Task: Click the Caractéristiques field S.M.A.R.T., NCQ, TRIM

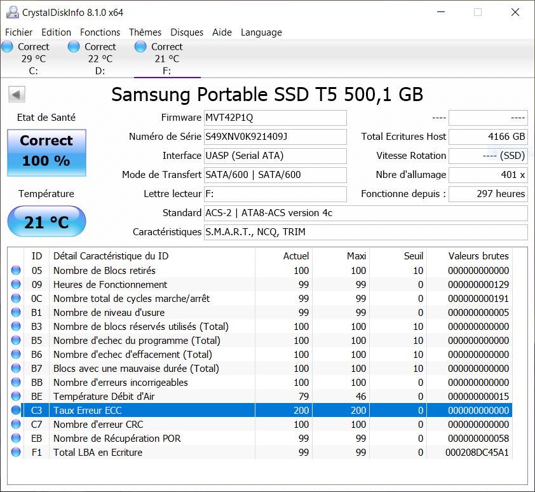Action: click(x=366, y=233)
